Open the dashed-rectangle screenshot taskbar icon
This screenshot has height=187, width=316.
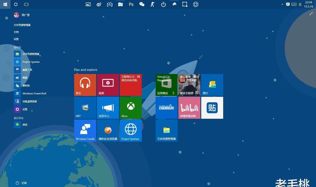tap(185, 4)
